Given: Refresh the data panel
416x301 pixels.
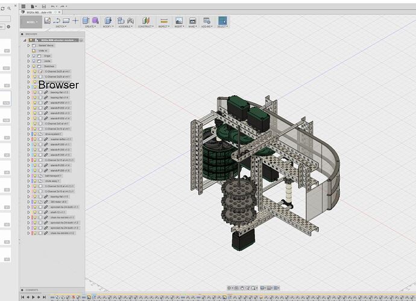Looking at the screenshot, I should pyautogui.click(x=2, y=8).
